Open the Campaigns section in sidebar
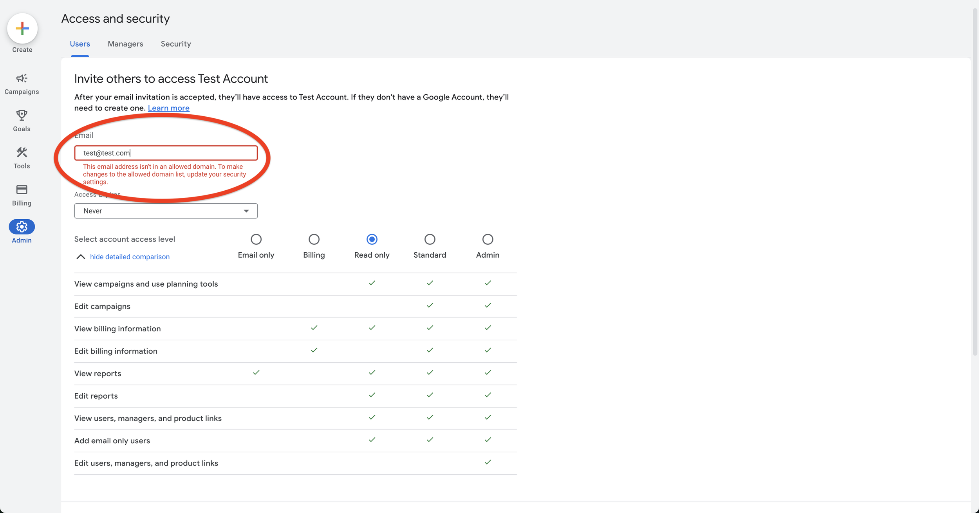Screen dimensions: 979x513 [22, 78]
